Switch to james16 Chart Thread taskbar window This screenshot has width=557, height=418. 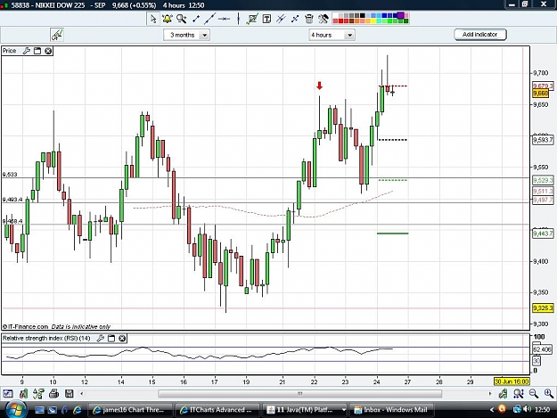pyautogui.click(x=129, y=410)
